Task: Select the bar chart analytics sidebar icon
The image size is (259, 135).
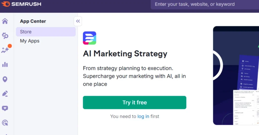Action: [5, 65]
